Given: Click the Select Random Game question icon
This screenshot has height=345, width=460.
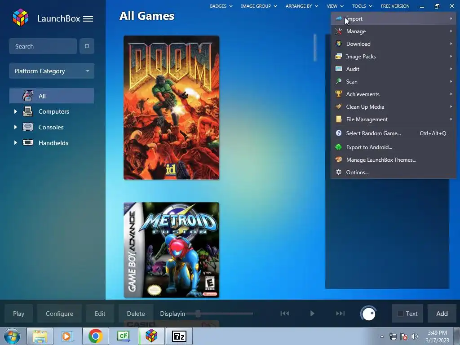Looking at the screenshot, I should [x=339, y=133].
